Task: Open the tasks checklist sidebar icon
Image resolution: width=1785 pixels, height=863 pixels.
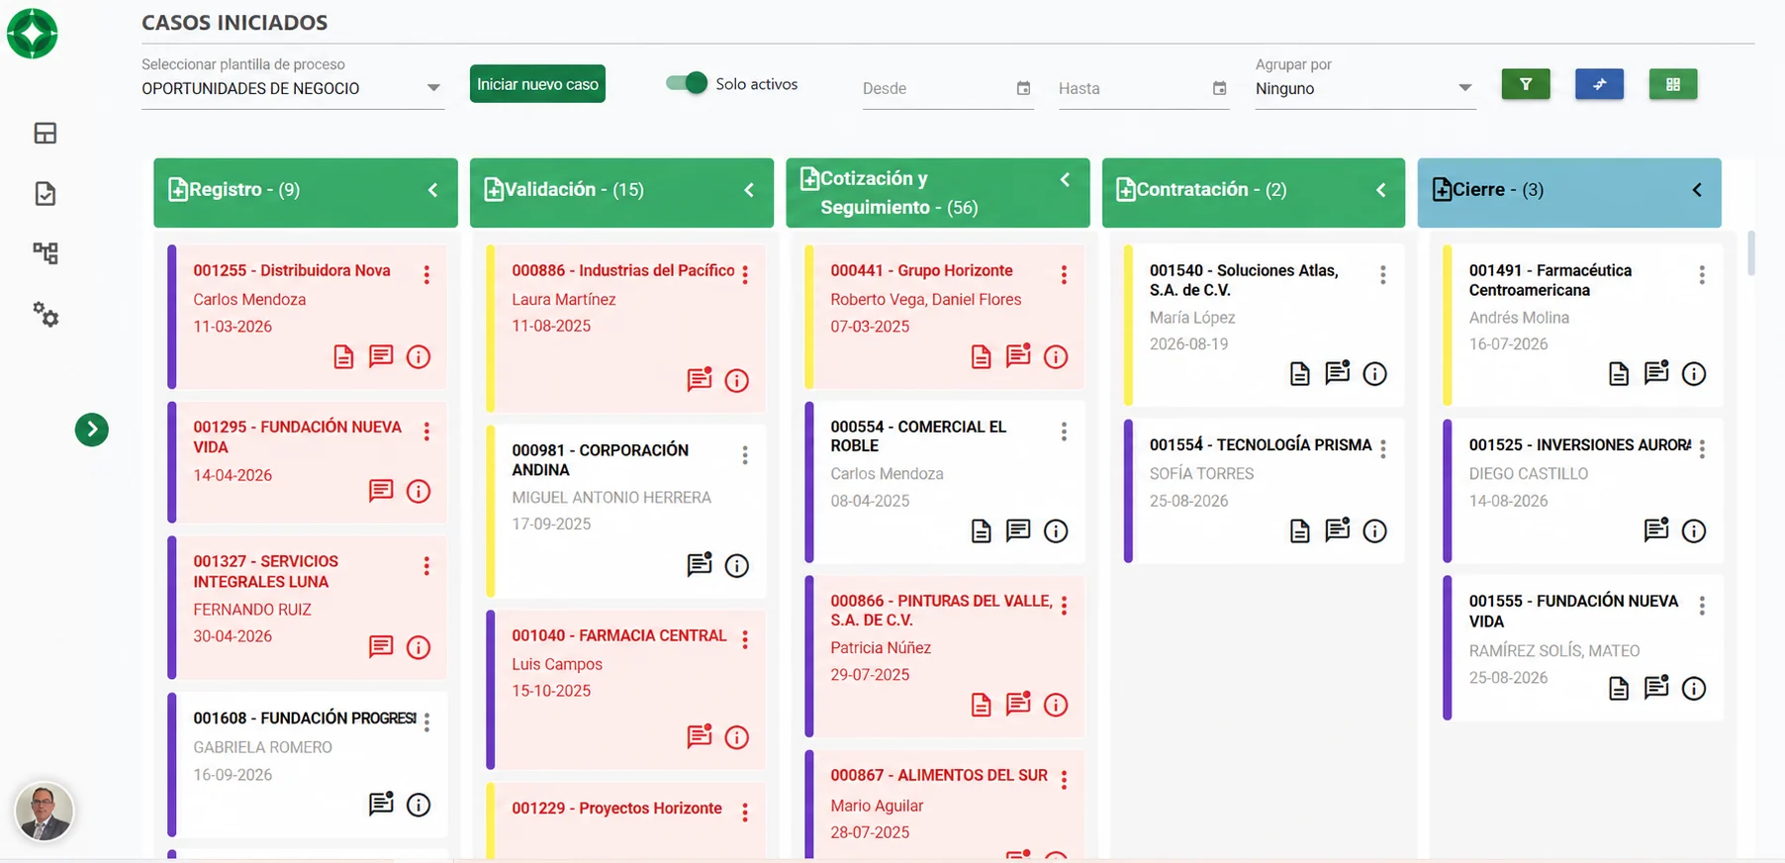Action: click(x=46, y=193)
